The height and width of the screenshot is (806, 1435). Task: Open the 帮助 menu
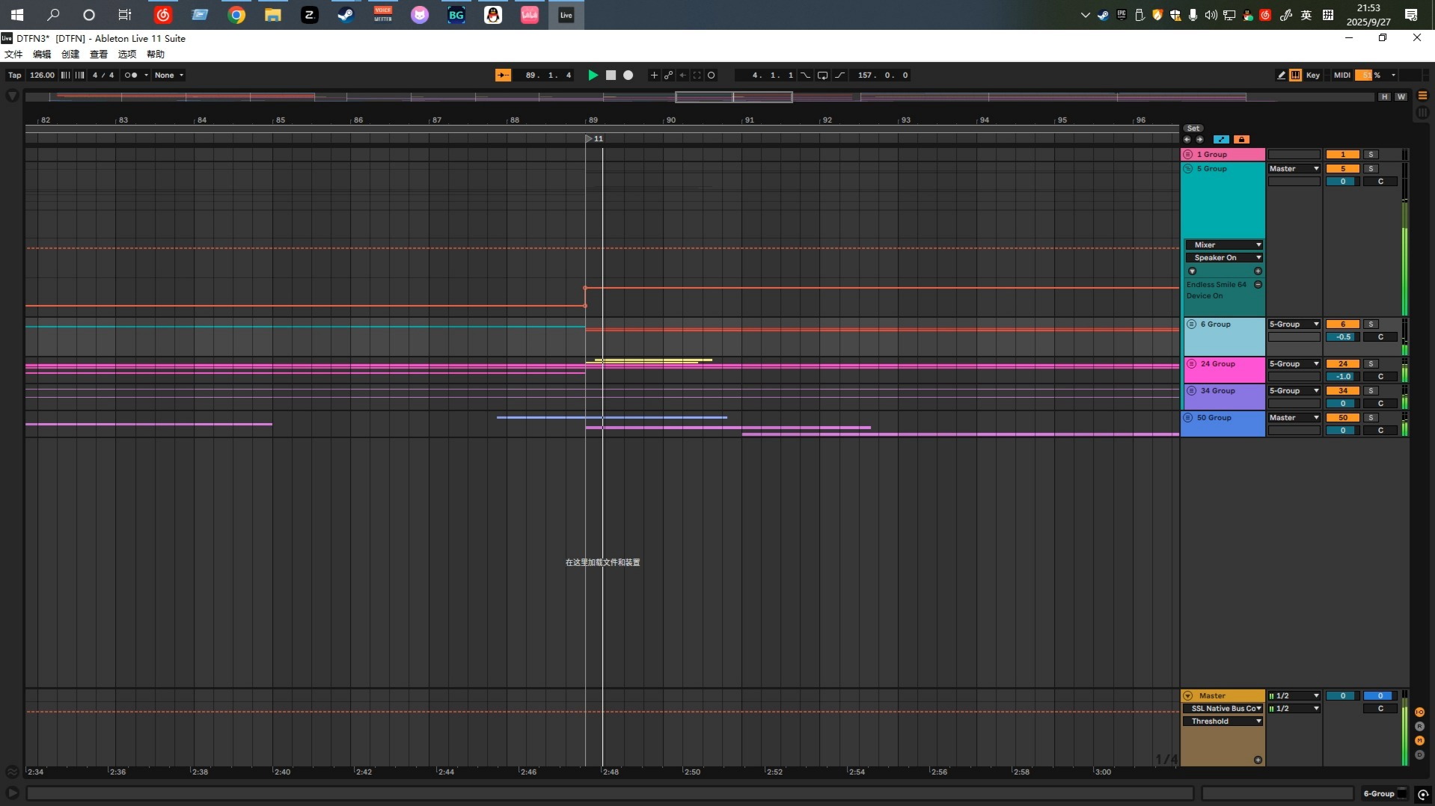[156, 54]
